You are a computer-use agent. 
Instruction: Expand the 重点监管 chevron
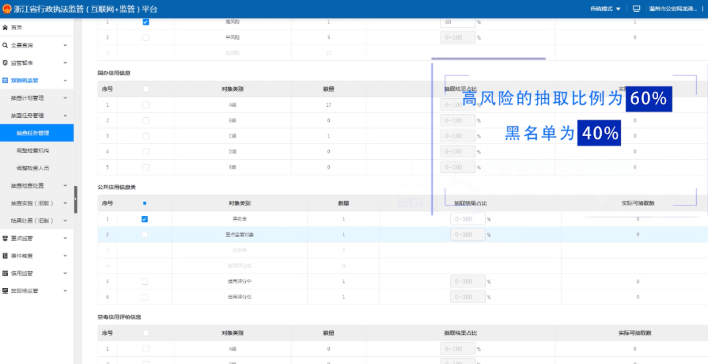[x=66, y=238]
